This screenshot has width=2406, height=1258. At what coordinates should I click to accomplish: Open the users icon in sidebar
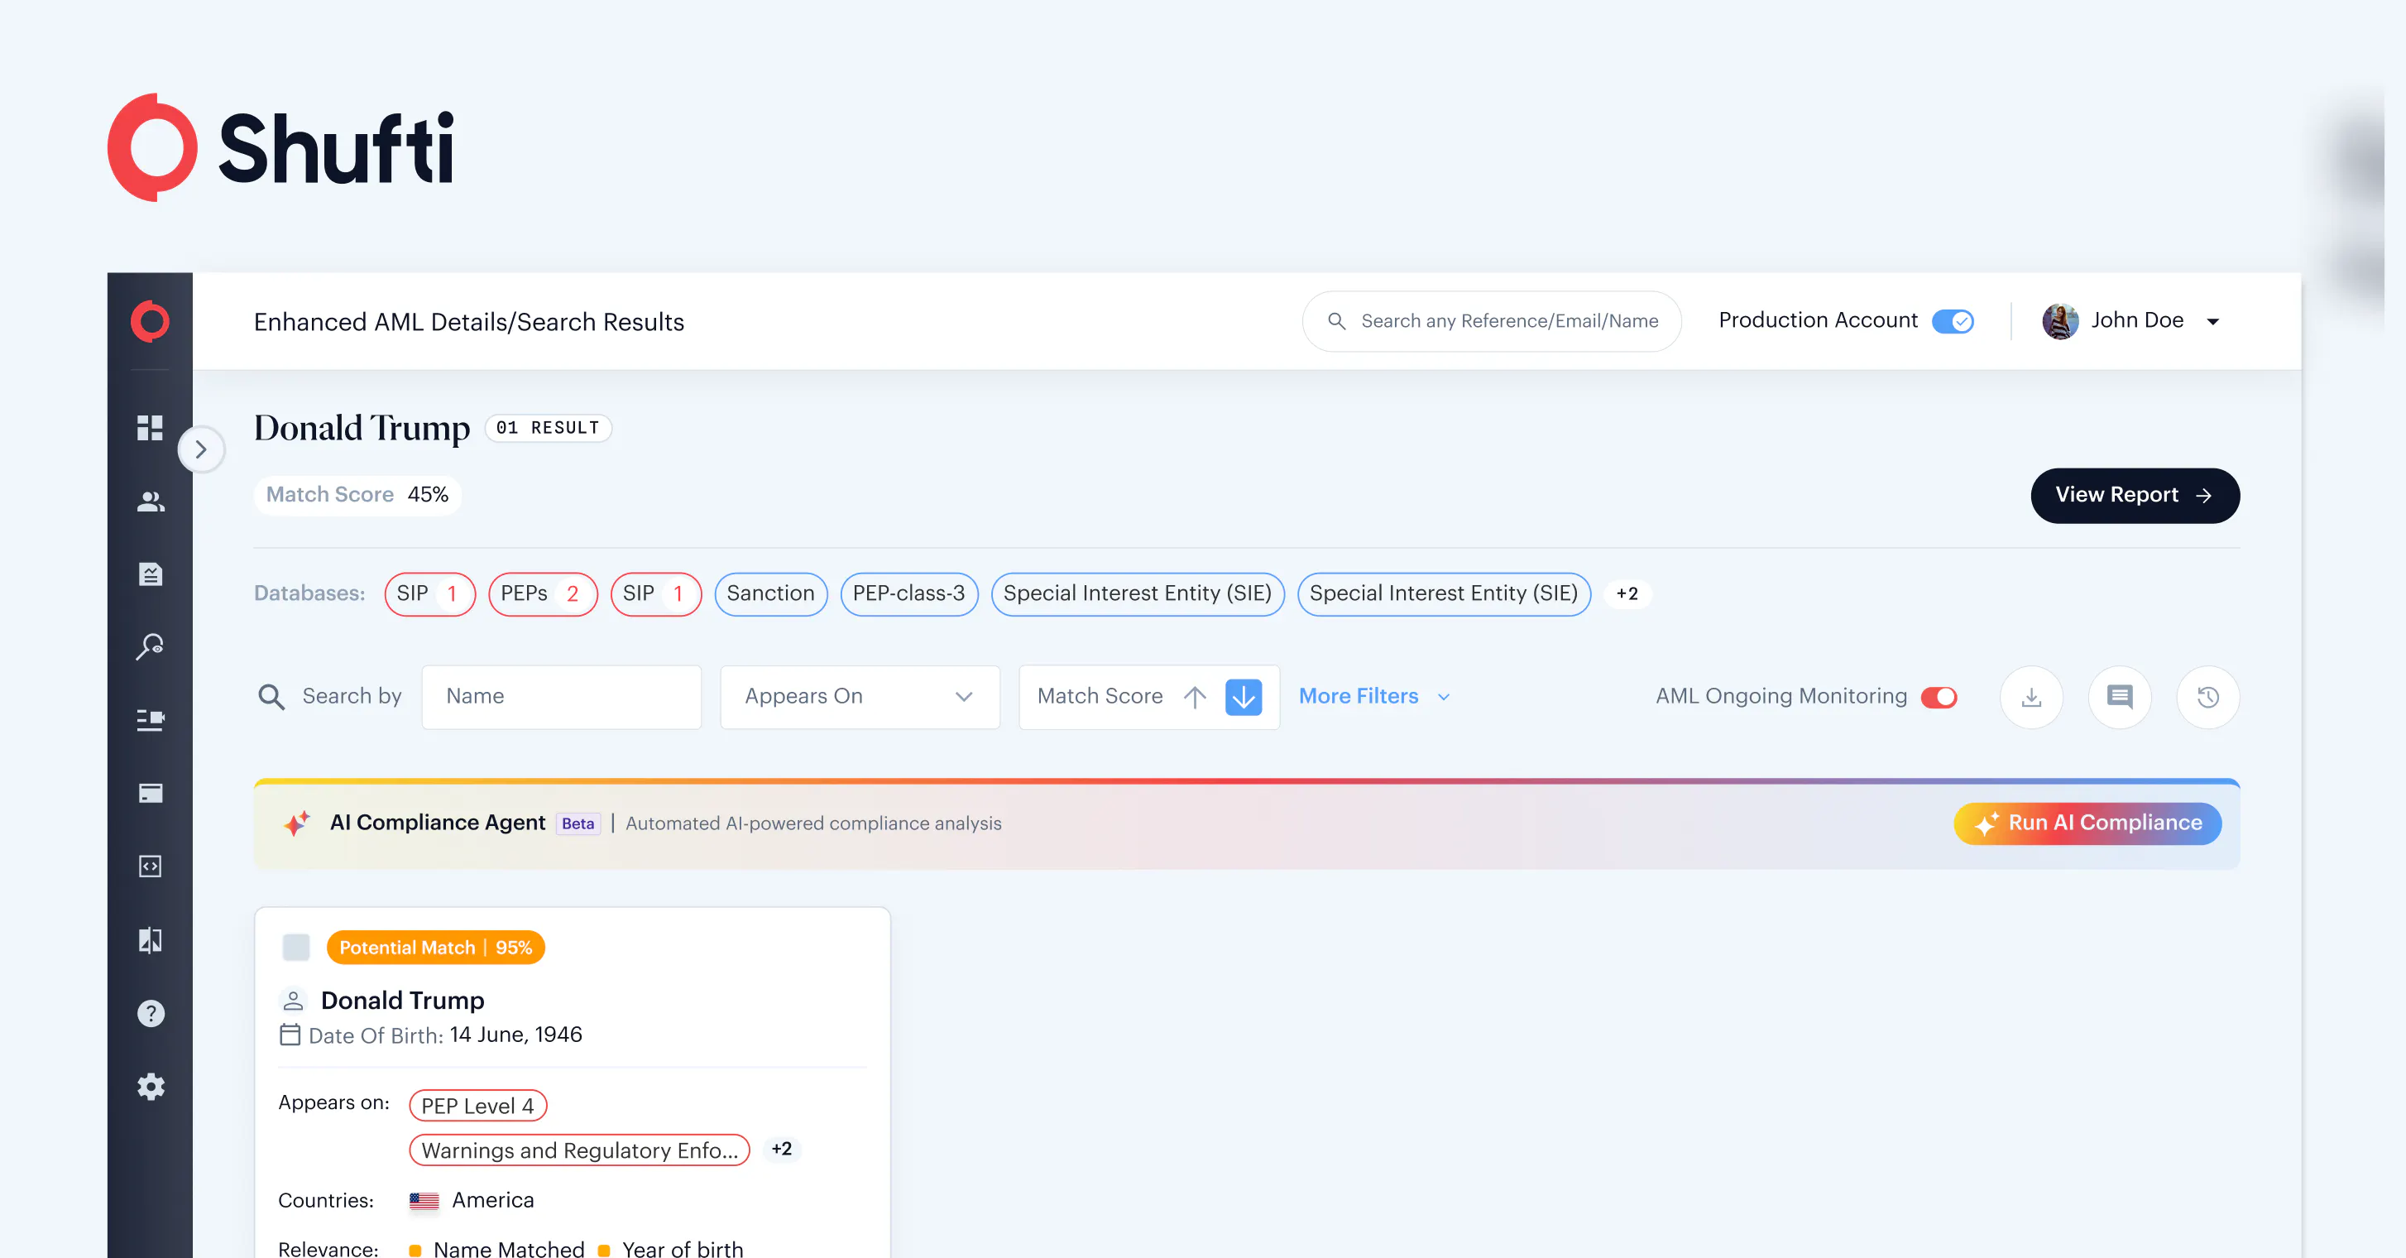(x=151, y=502)
